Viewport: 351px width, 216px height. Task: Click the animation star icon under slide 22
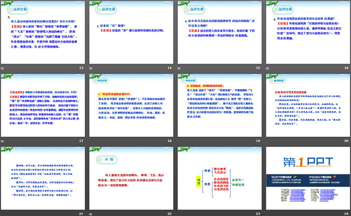coord(91,214)
